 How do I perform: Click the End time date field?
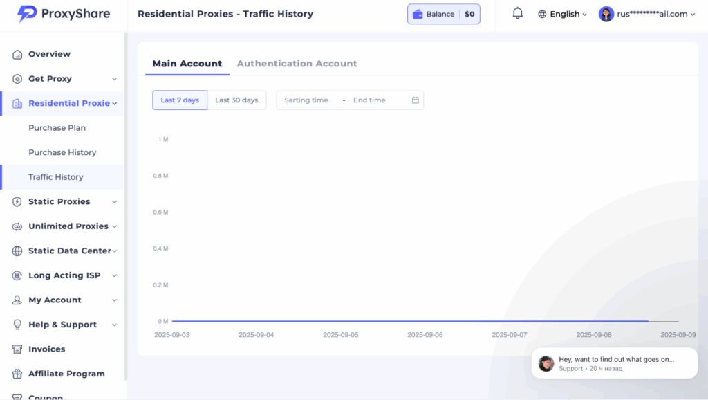pos(369,100)
